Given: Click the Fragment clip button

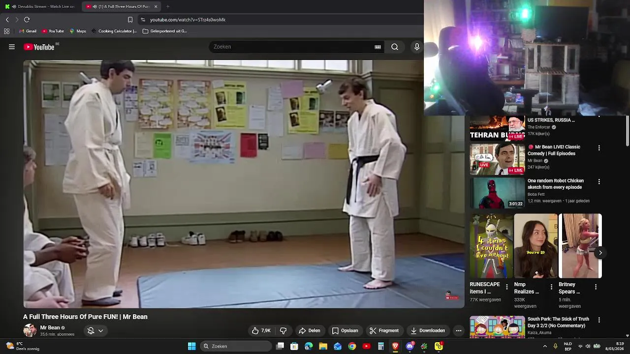Looking at the screenshot, I should click(384, 330).
